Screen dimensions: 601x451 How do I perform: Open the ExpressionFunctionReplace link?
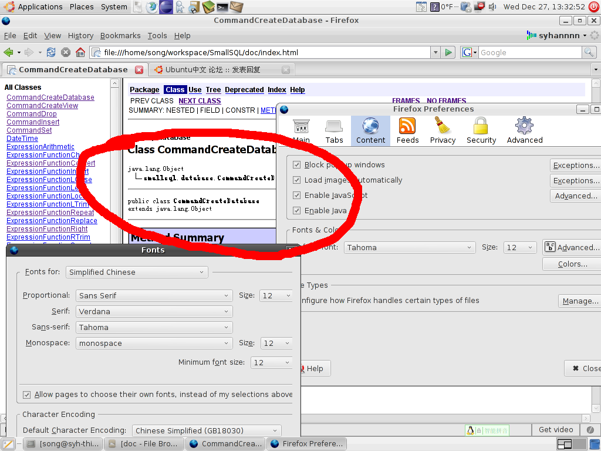tap(52, 221)
